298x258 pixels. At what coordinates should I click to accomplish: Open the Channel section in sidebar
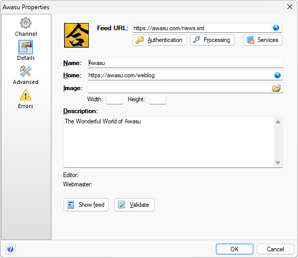point(26,27)
